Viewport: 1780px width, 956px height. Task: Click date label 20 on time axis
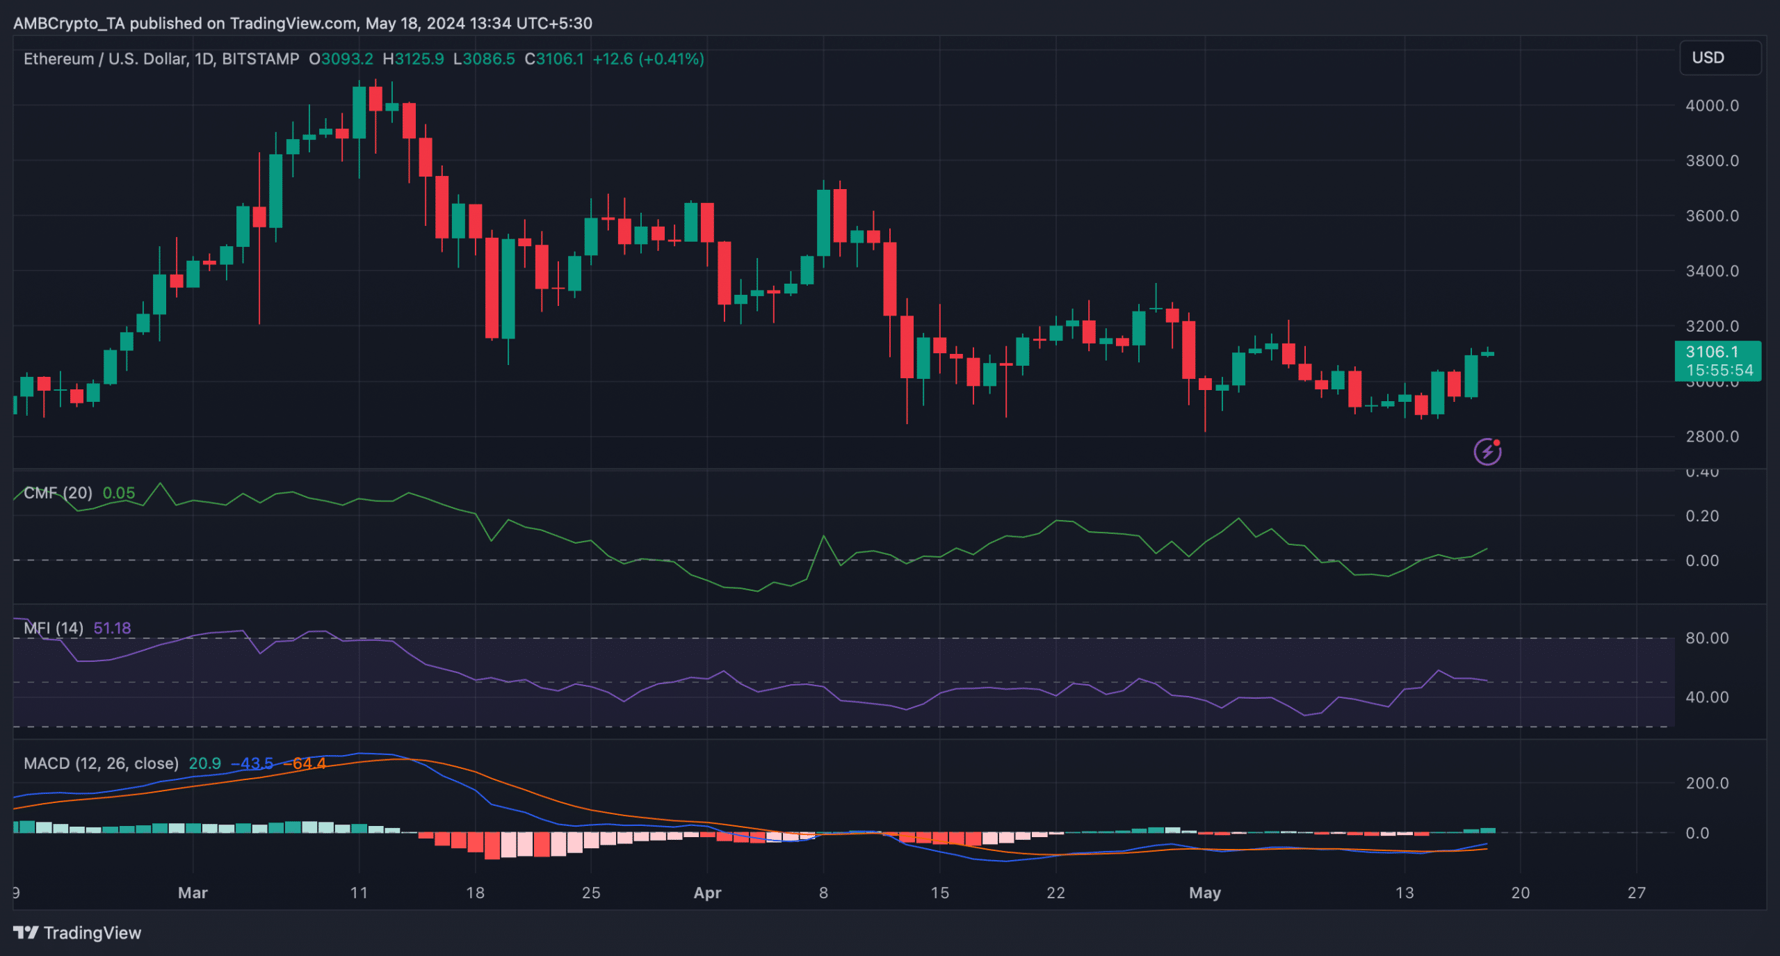[x=1521, y=893]
